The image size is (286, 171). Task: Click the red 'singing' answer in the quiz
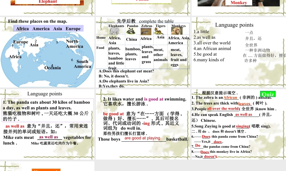pos(242,126)
